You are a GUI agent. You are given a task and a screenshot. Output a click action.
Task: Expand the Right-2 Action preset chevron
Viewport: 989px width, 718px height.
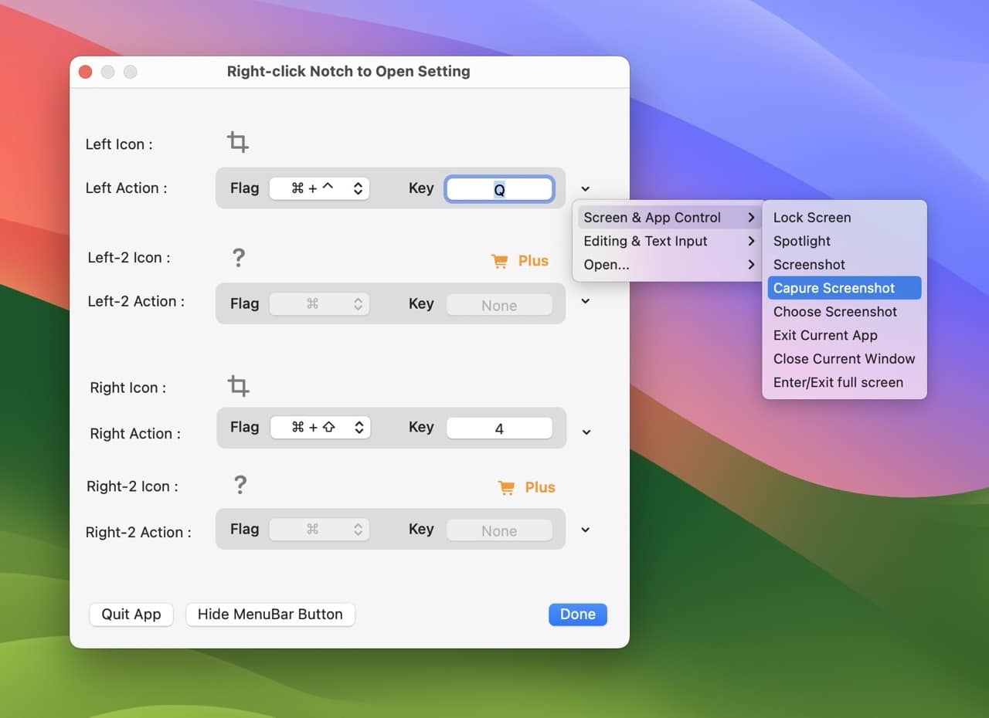click(586, 530)
